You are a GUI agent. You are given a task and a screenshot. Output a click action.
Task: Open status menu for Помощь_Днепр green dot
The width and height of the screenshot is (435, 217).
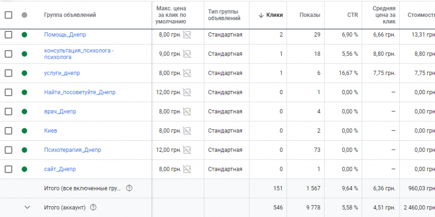25,35
